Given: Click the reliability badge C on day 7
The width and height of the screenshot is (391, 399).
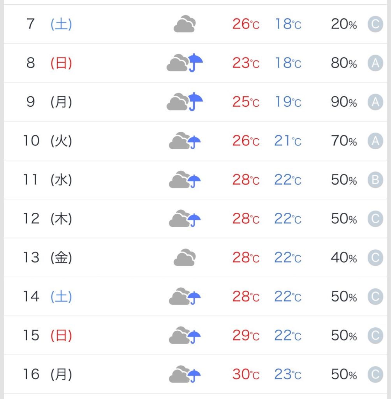Looking at the screenshot, I should pos(375,24).
